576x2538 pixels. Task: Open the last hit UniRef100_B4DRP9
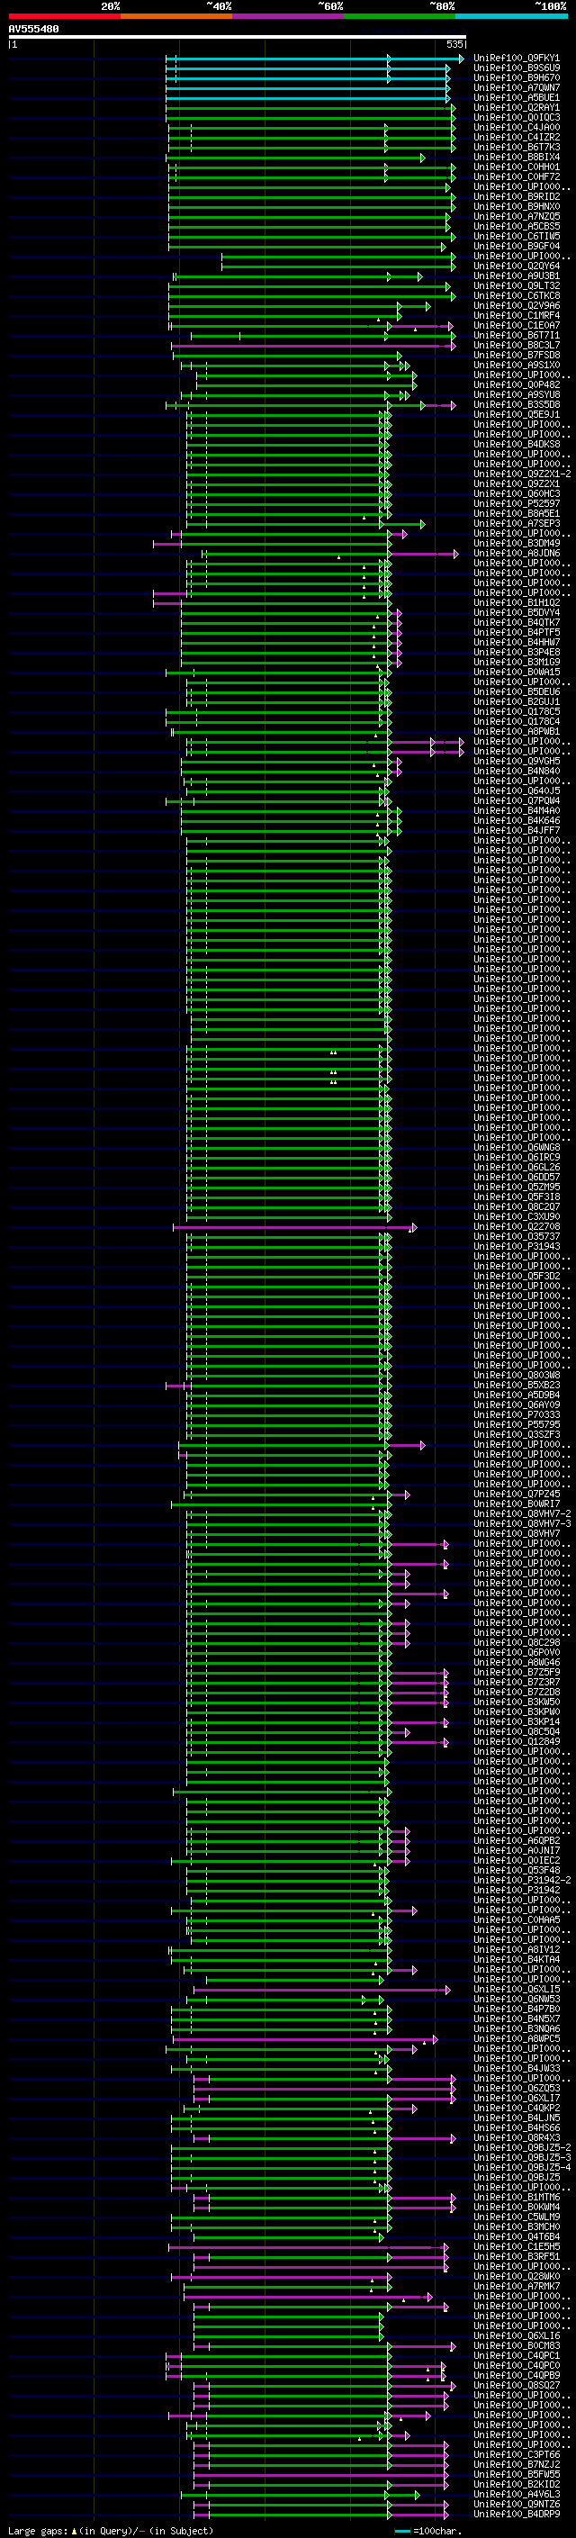(x=516, y=2514)
